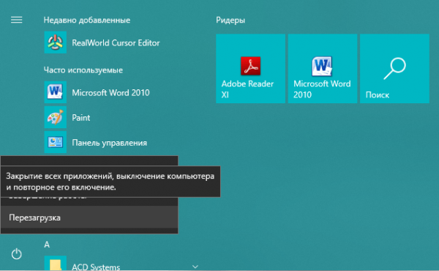This screenshot has width=439, height=271.
Task: Click the power button icon
Action: pos(17,254)
